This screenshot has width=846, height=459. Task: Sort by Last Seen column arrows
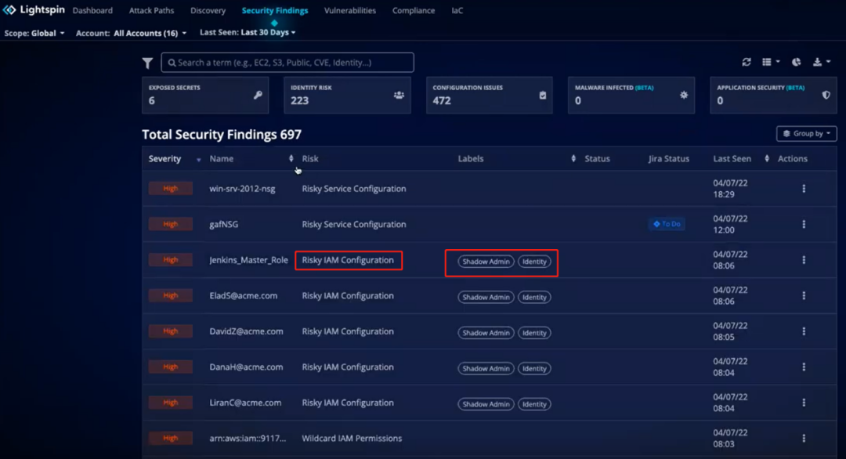(x=767, y=158)
